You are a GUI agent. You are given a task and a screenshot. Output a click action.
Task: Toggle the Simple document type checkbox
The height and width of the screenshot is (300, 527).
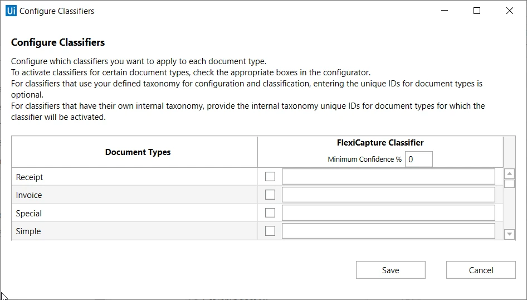click(270, 231)
